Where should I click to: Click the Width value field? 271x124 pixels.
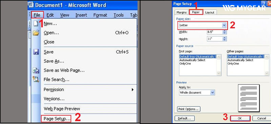click(214, 32)
